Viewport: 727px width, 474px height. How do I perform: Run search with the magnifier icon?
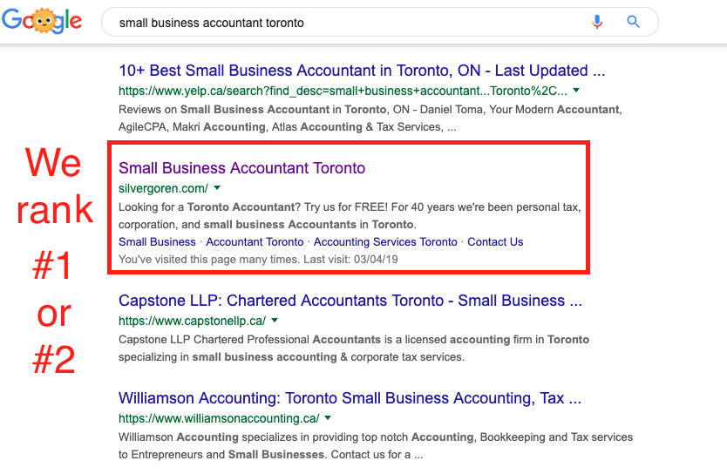(634, 22)
